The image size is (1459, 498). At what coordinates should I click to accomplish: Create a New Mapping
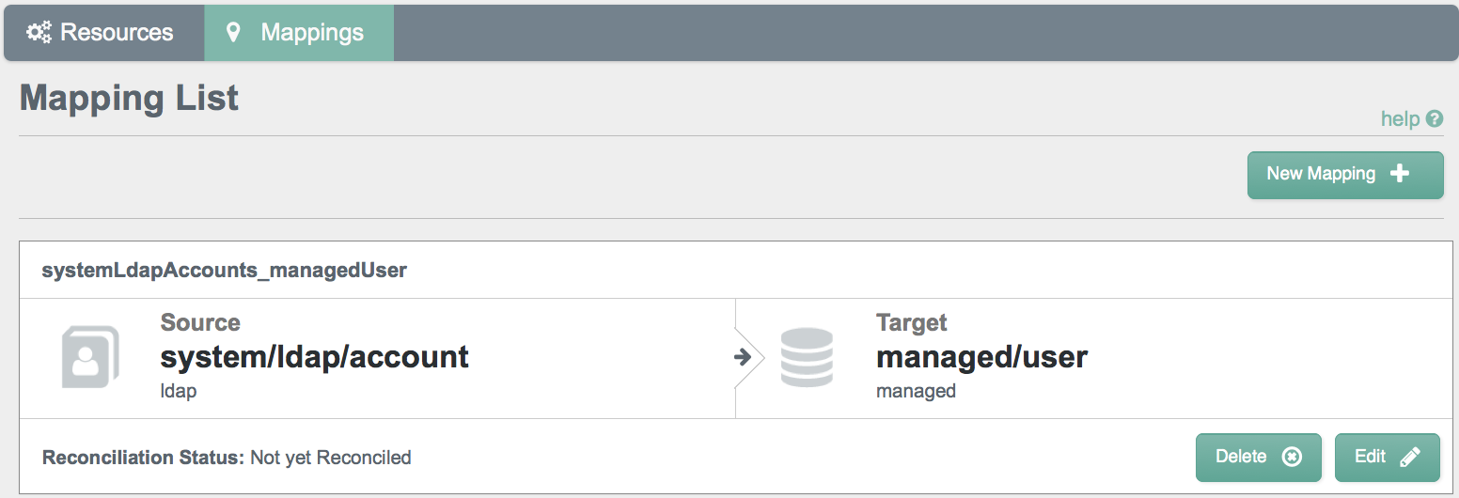coord(1345,175)
